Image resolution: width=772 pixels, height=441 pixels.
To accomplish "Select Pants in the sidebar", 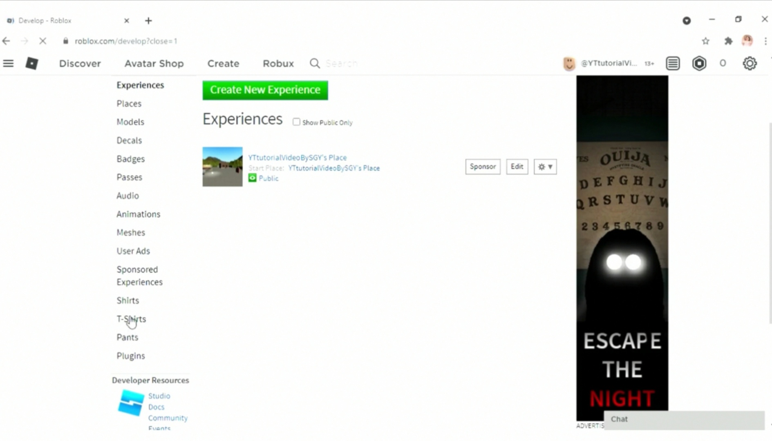I will (x=128, y=337).
